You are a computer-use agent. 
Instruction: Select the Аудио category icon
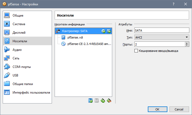7,50
